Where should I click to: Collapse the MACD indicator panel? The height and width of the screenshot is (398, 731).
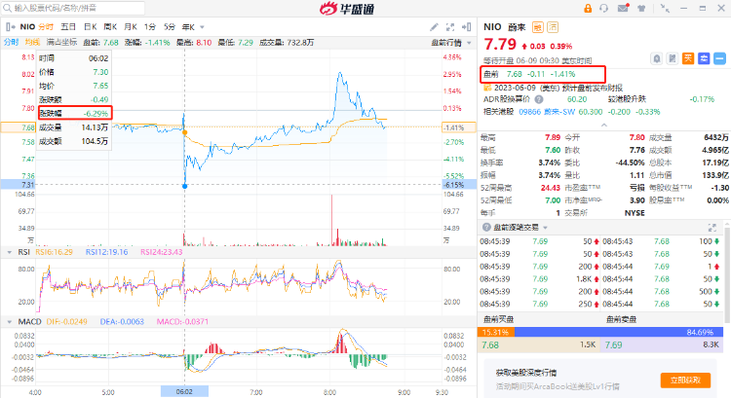9,322
